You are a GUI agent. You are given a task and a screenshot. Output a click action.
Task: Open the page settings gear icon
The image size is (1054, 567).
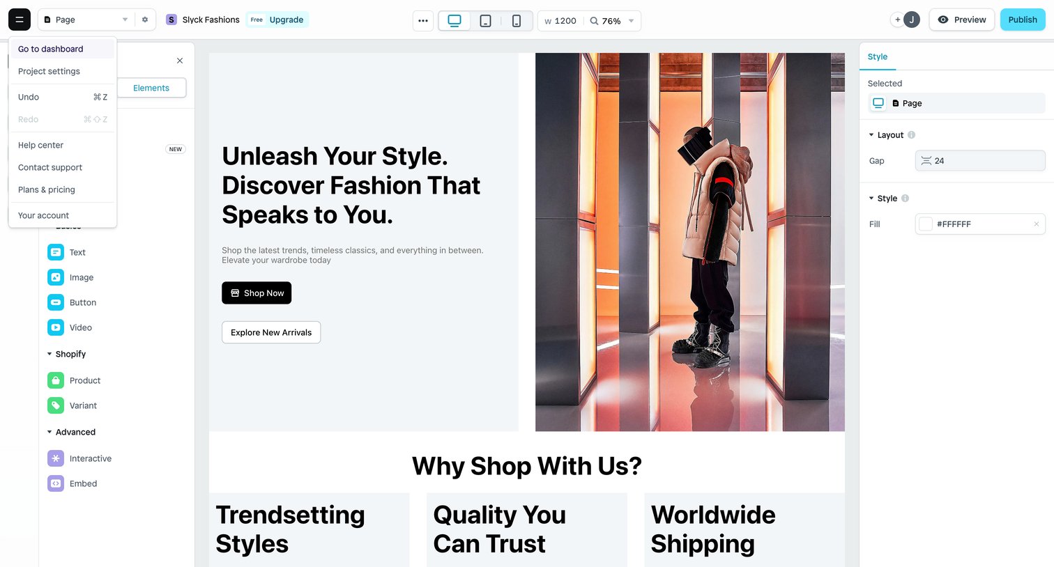[145, 20]
